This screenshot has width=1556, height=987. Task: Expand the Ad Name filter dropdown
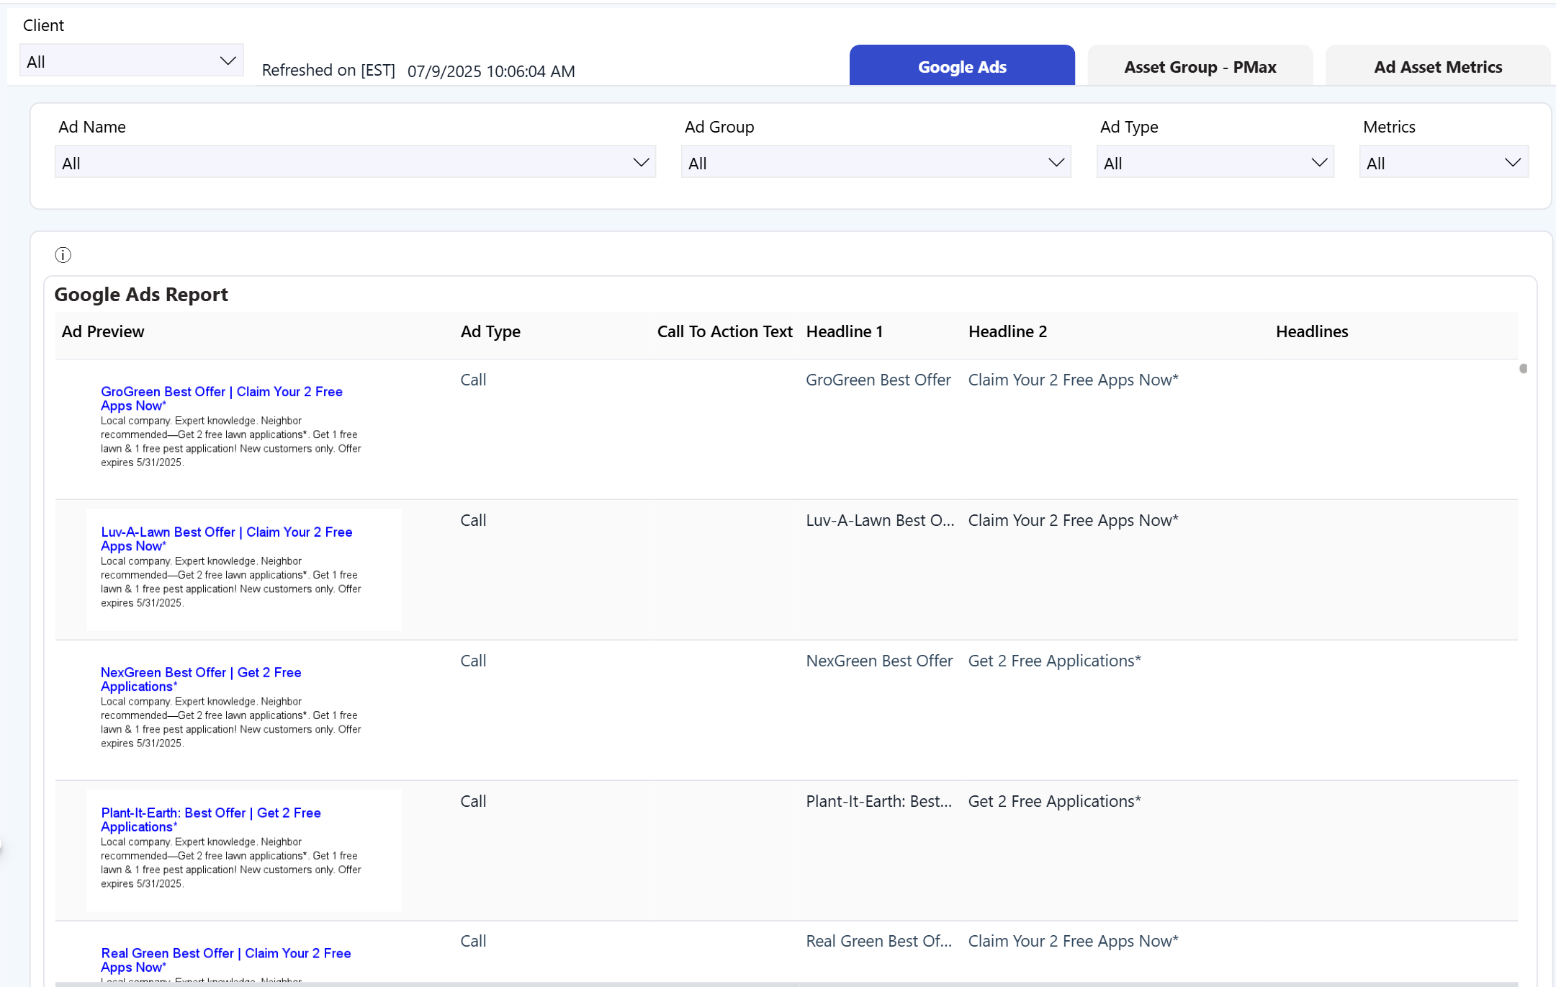coord(354,163)
